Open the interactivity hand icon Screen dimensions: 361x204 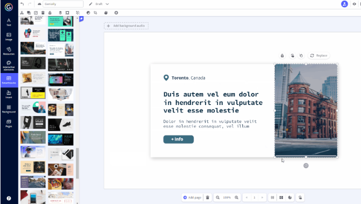(106, 12)
